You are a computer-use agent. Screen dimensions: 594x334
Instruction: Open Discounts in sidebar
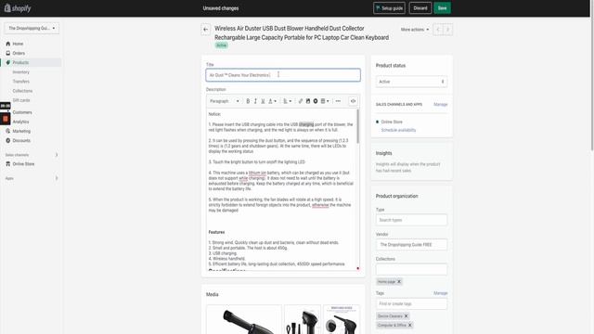[x=21, y=140]
